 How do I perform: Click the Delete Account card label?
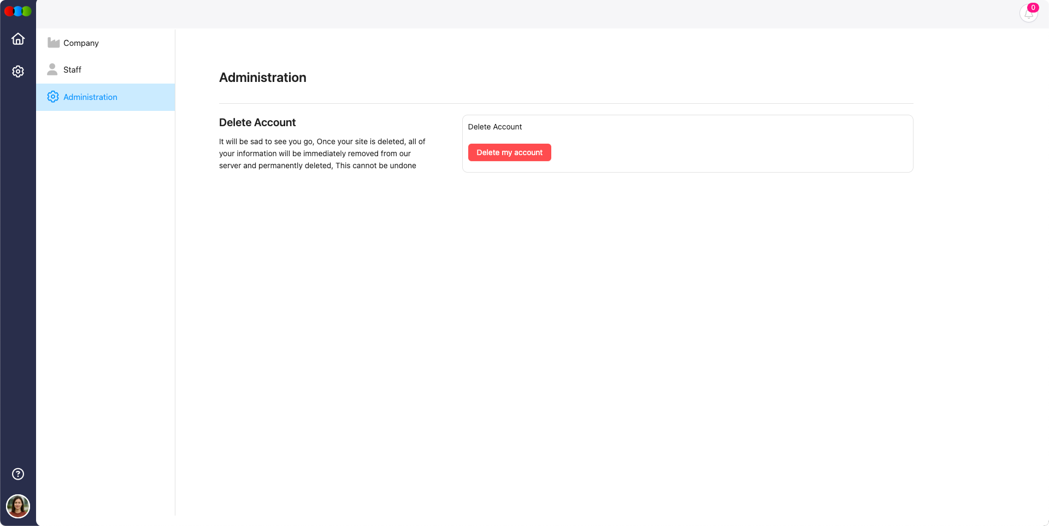click(x=495, y=127)
